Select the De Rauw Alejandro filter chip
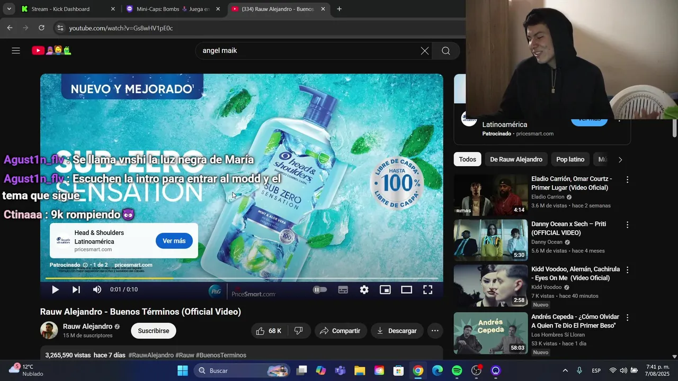Viewport: 678px width, 381px height. (x=516, y=159)
